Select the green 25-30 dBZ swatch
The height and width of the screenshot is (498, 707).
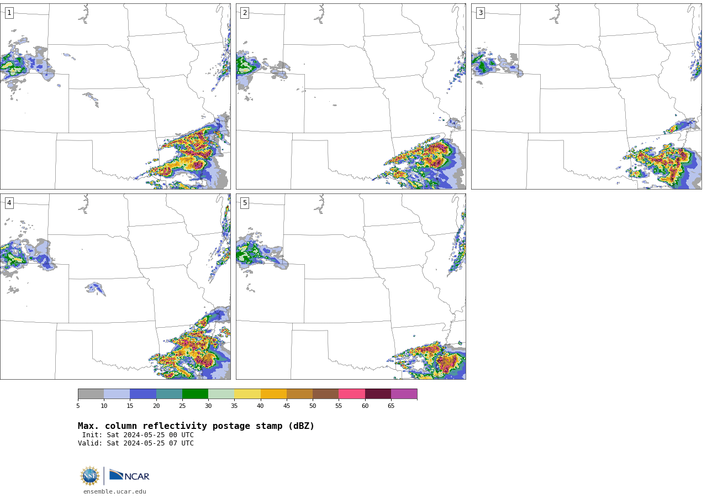196,394
